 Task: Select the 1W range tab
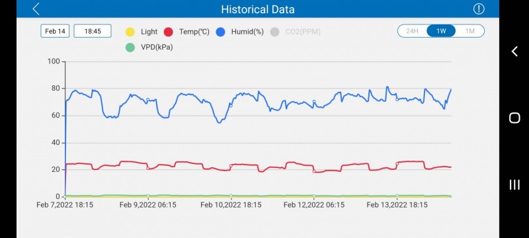tap(441, 31)
